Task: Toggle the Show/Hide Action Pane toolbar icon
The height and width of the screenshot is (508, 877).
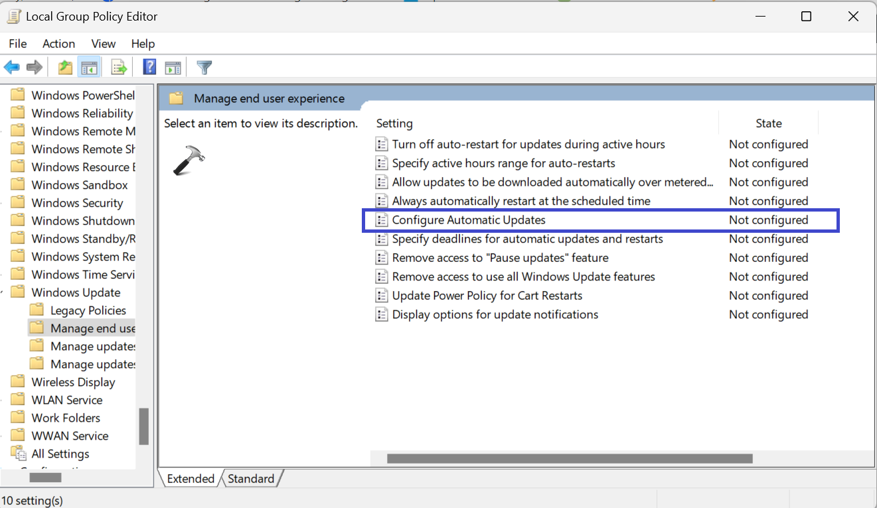Action: coord(173,67)
